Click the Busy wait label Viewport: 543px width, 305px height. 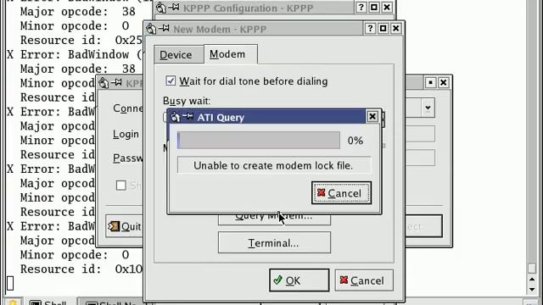coord(187,101)
